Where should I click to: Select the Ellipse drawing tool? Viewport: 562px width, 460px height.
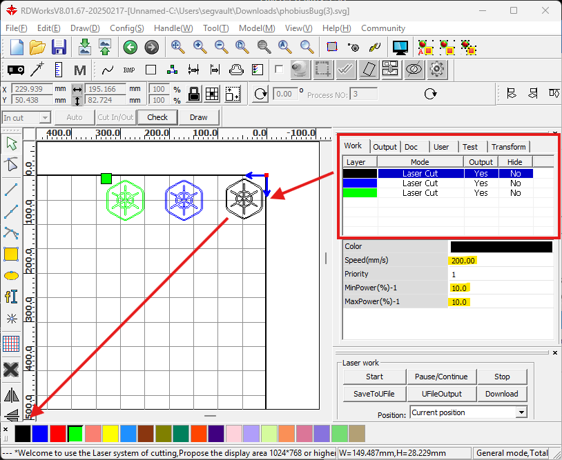coord(11,275)
